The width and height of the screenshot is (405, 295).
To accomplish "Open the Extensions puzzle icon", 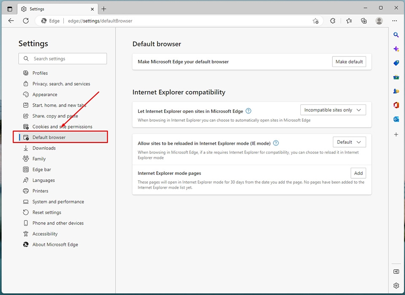I will (333, 21).
